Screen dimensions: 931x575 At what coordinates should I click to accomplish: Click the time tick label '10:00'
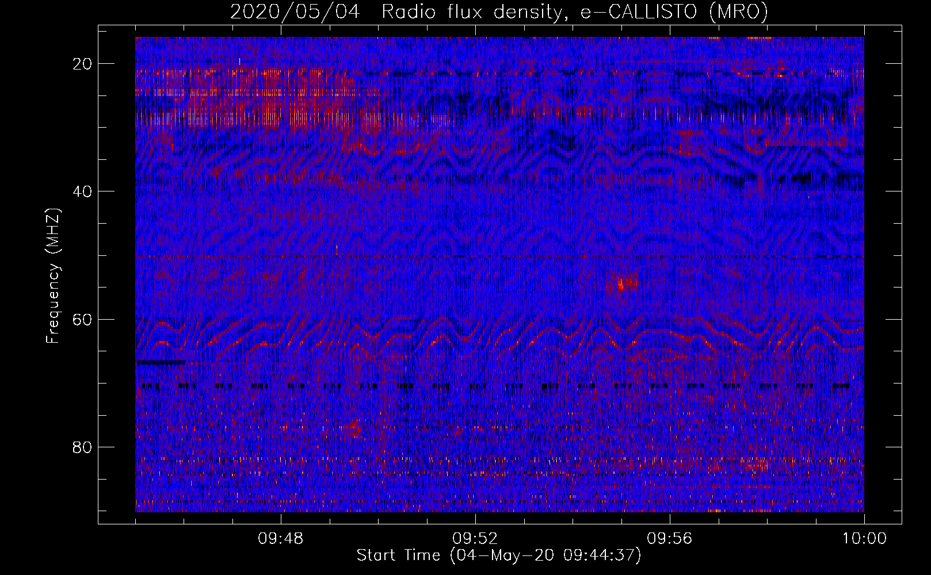(864, 539)
